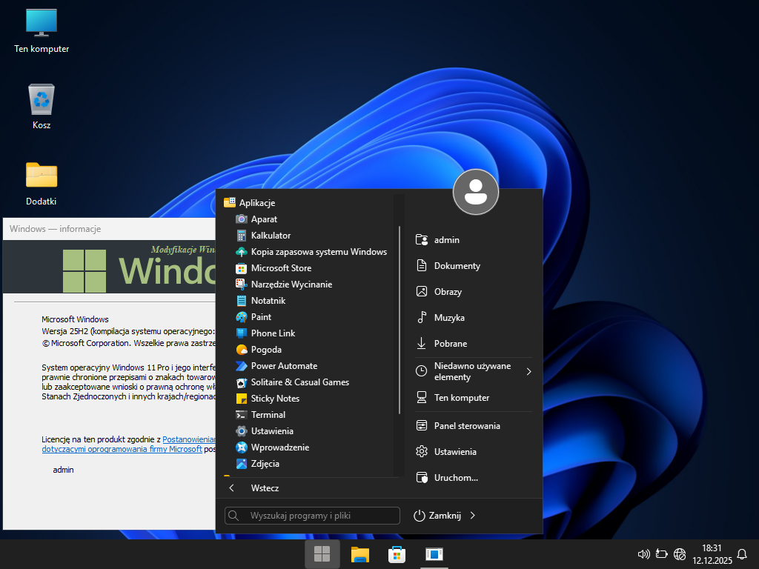Collapse the Aplikacje folder in the list
Viewport: 759px width, 569px height.
[x=256, y=203]
